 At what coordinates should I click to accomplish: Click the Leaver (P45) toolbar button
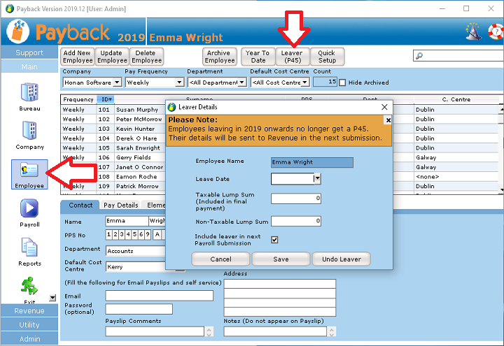click(x=292, y=57)
